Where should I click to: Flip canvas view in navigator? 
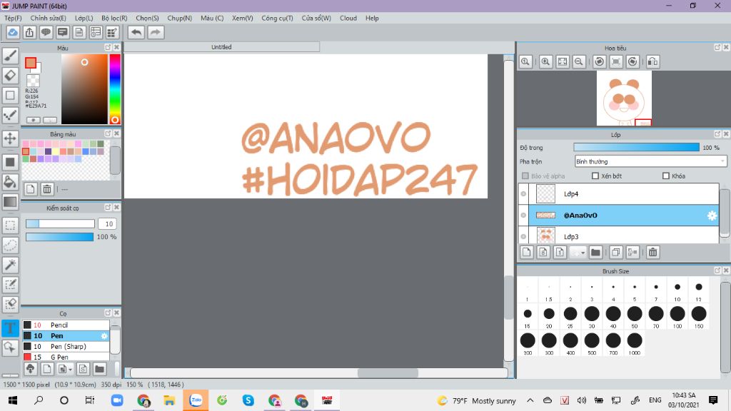coord(653,61)
